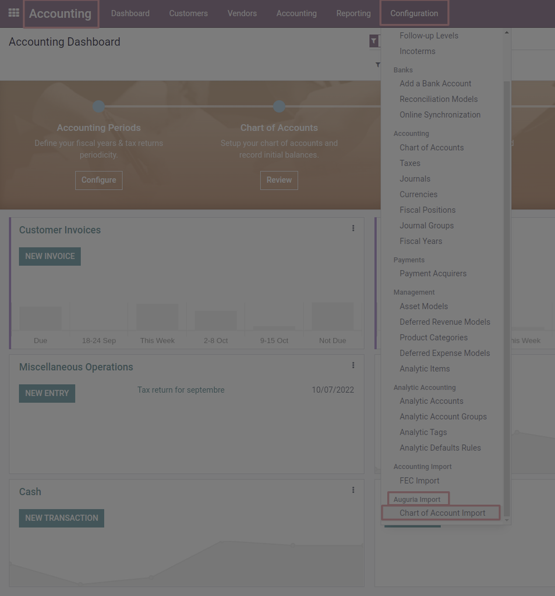Image resolution: width=555 pixels, height=596 pixels.
Task: Choose Add a Bank Account
Action: click(435, 84)
